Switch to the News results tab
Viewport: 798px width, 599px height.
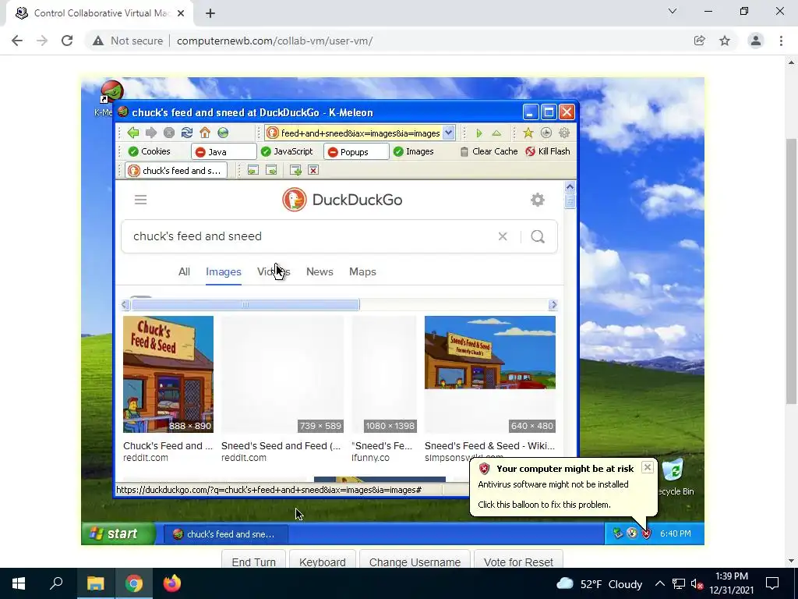[320, 272]
